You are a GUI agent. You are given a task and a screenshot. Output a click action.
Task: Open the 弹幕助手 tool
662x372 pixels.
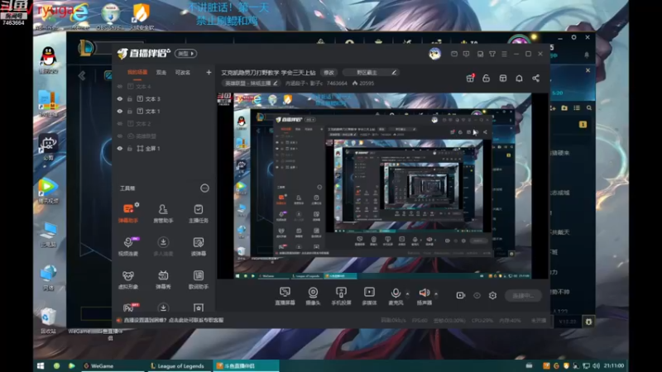click(x=128, y=213)
